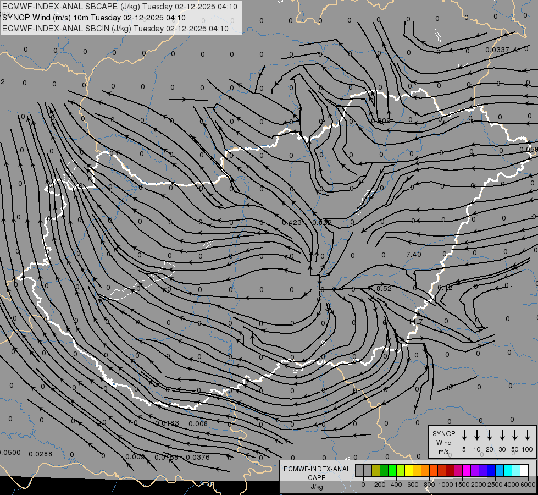Pick the yellow-green CAPE legend swatch
Viewport: 538px width, 495px height.
[401, 470]
